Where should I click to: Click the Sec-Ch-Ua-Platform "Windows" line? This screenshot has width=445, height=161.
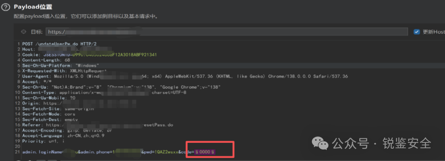[x=61, y=65]
